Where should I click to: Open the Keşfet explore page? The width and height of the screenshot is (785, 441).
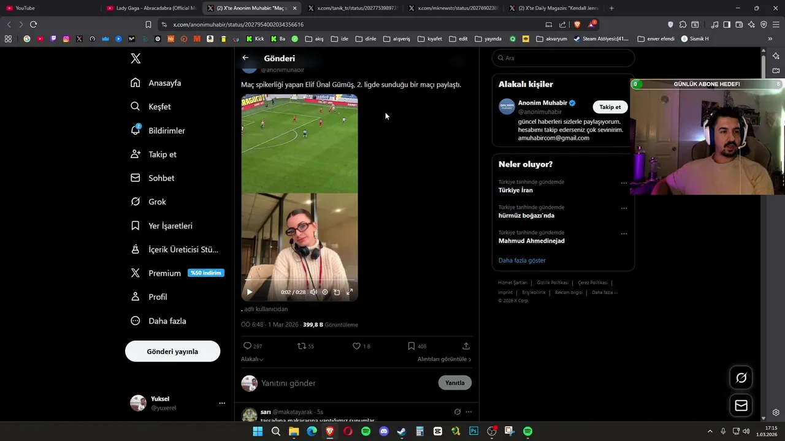[x=151, y=107]
